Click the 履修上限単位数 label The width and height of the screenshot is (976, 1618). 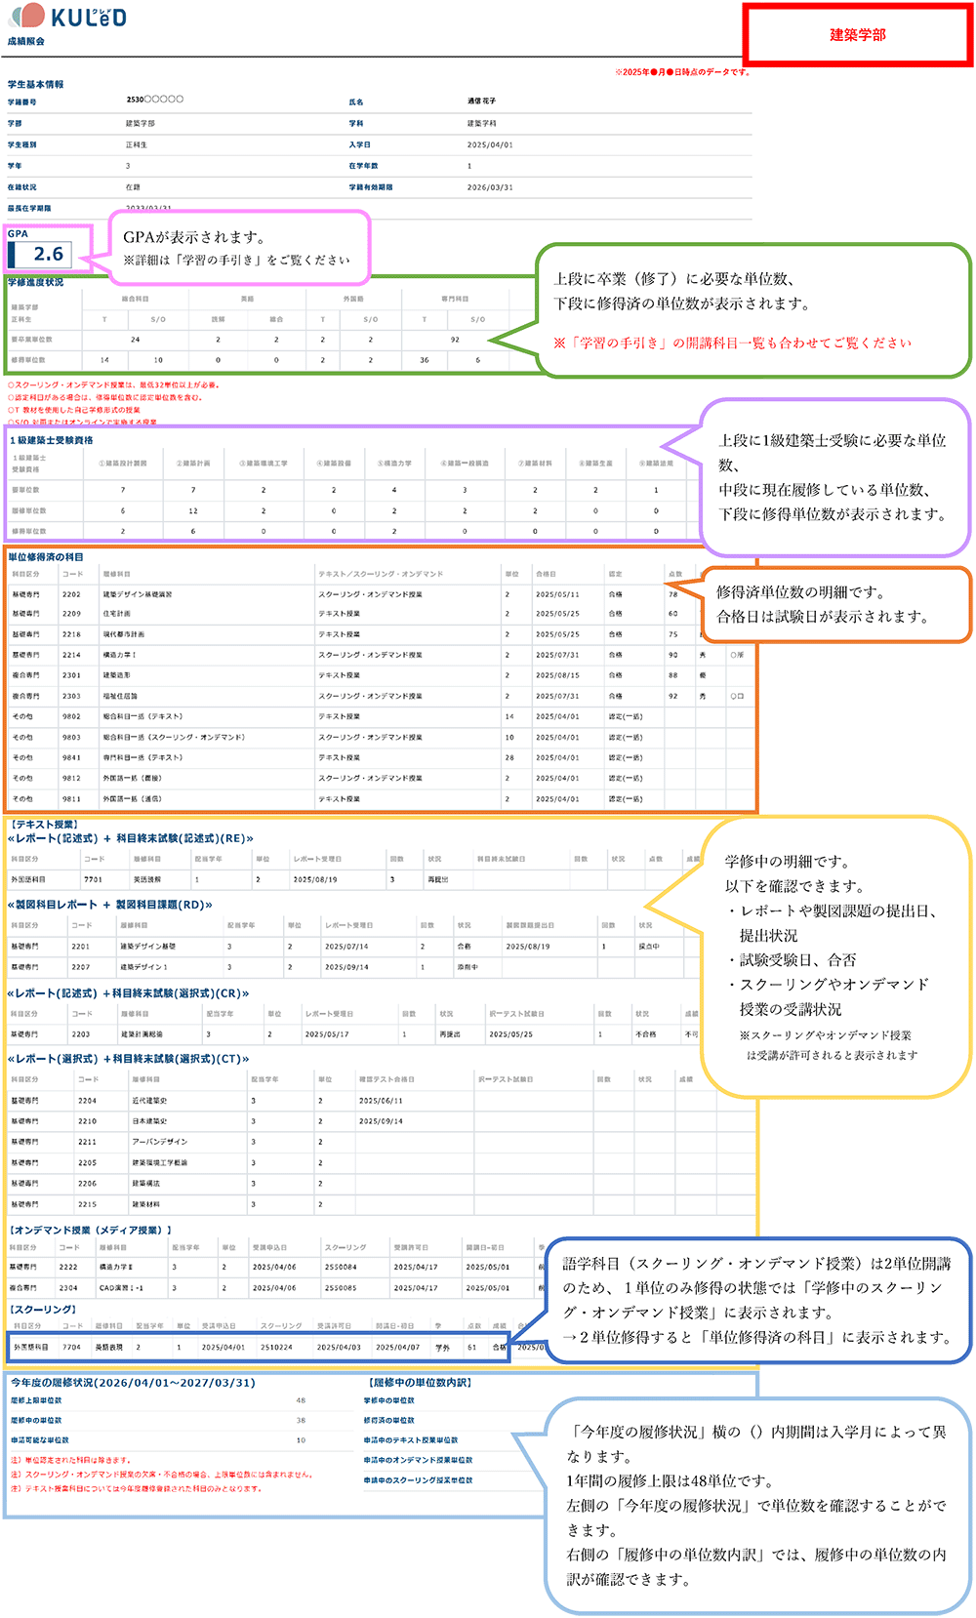36,1400
